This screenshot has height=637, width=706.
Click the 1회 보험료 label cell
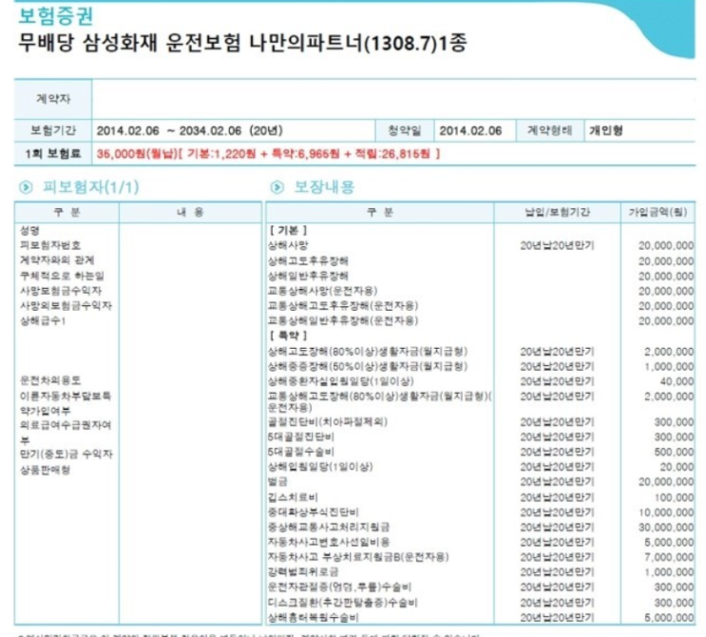point(53,154)
